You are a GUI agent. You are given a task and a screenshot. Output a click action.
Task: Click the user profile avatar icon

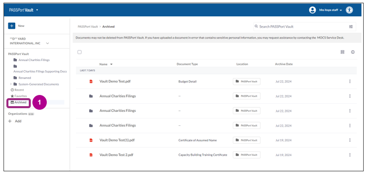click(312, 10)
